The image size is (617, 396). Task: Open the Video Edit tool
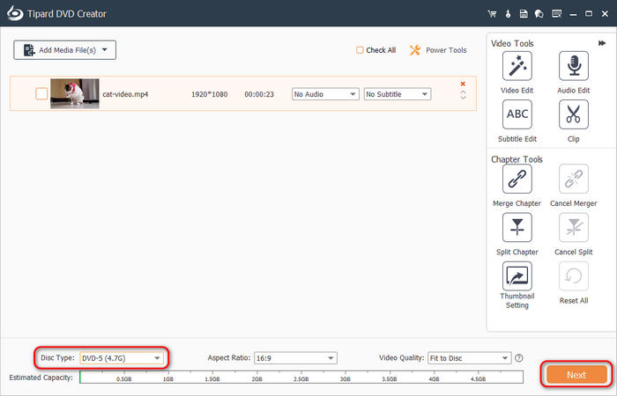pyautogui.click(x=516, y=66)
